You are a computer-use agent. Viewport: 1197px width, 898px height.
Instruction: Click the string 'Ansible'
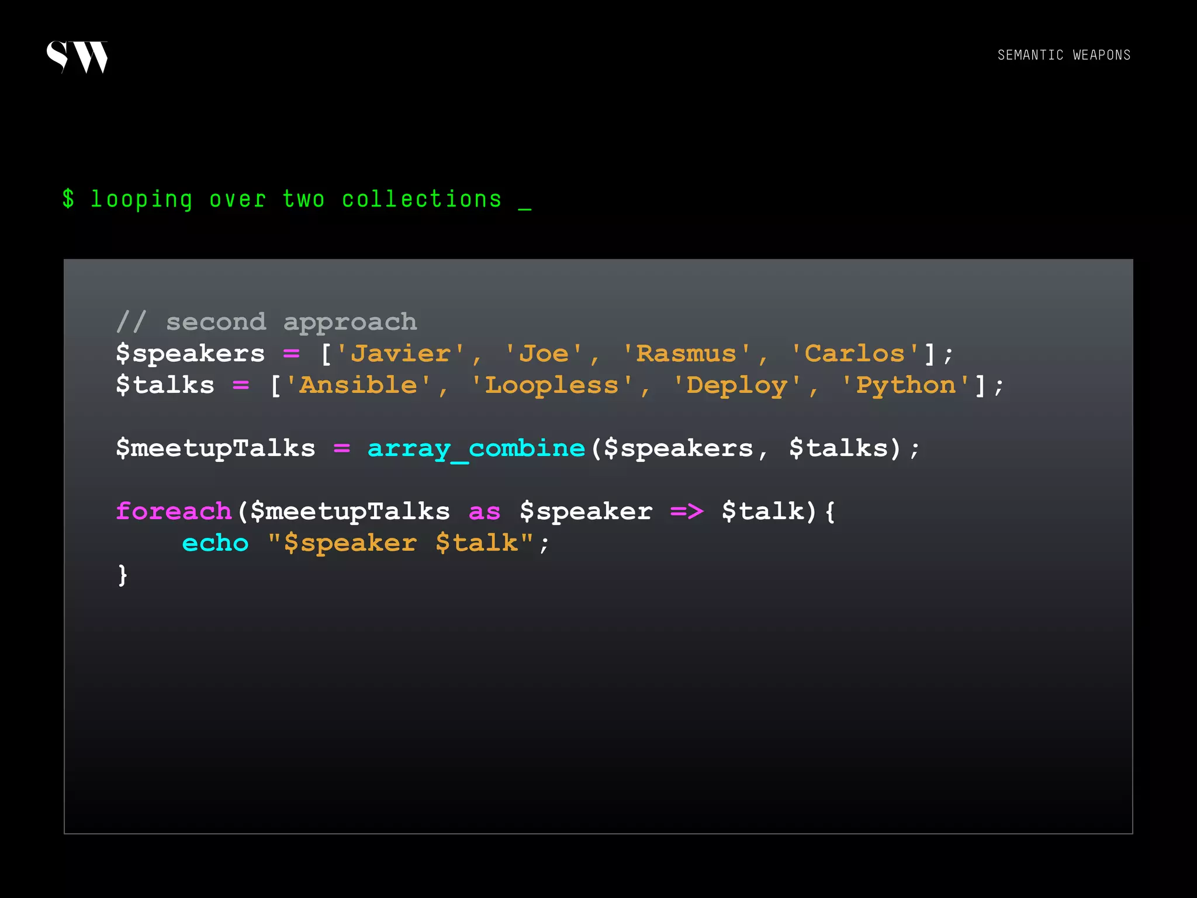point(358,385)
